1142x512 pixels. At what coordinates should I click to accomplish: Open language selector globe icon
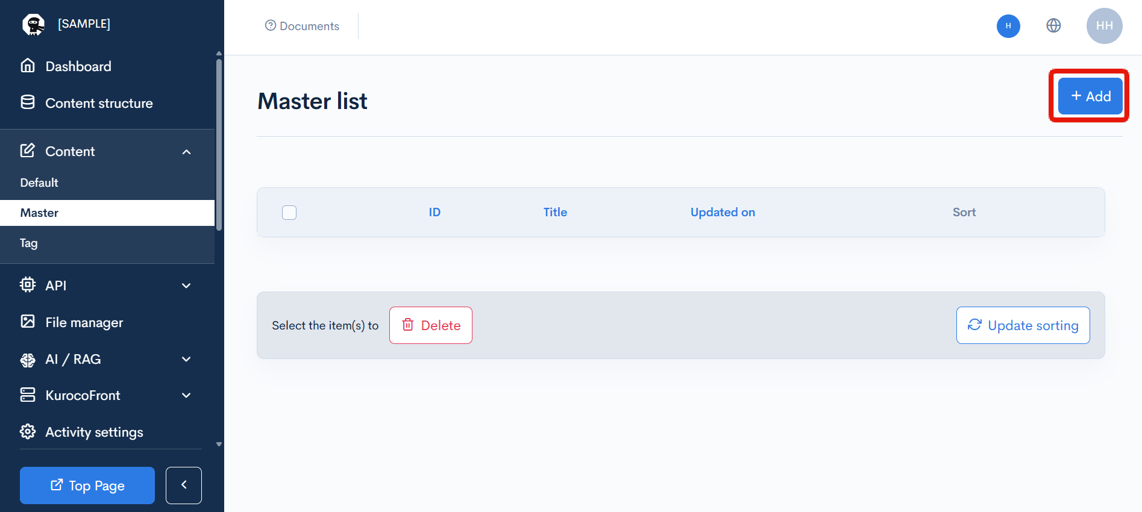[1053, 25]
